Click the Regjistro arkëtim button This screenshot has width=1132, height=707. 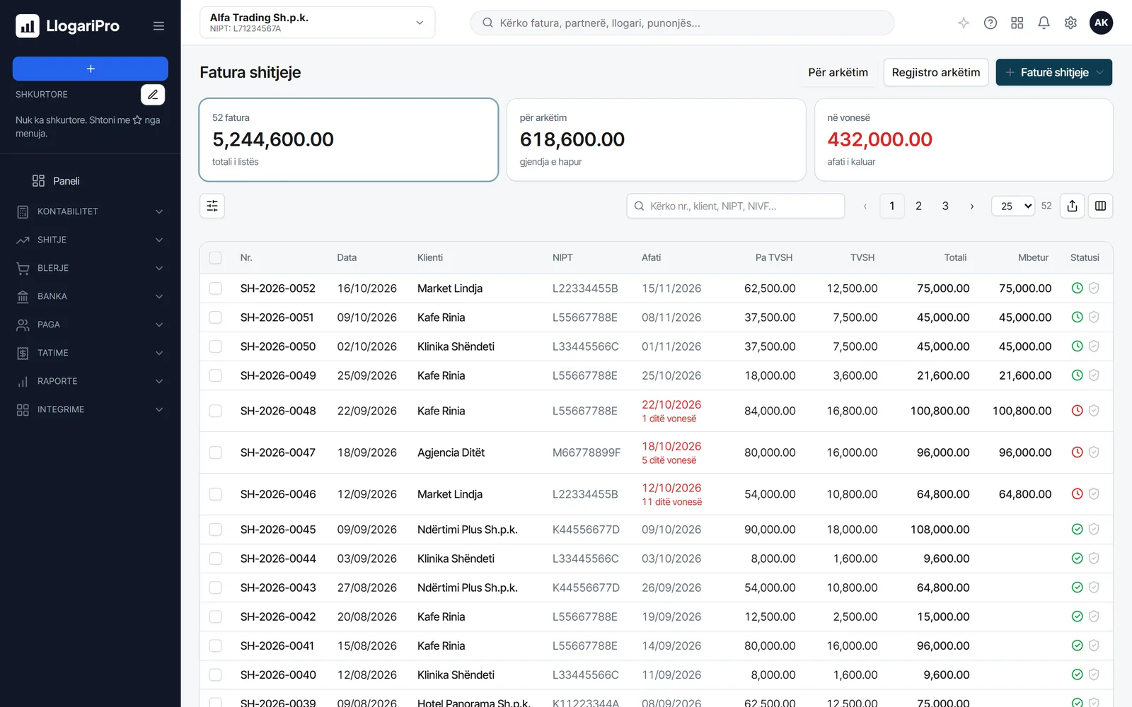(935, 72)
